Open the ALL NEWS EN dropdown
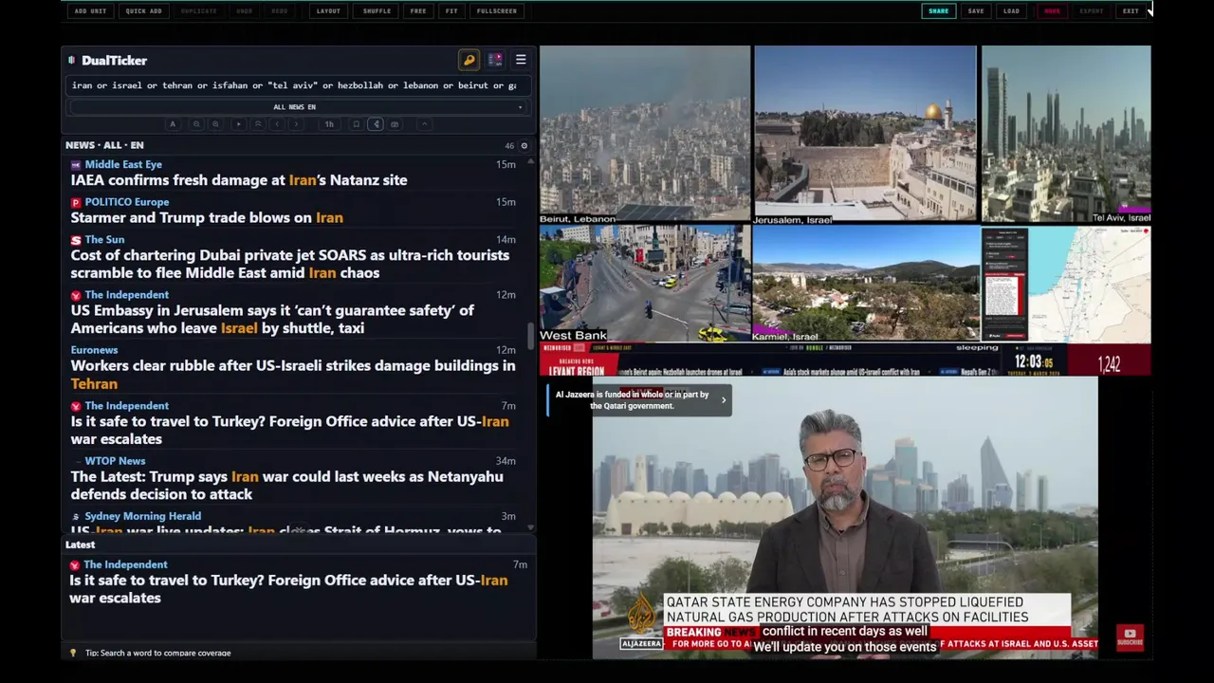Viewport: 1214px width, 683px height. [295, 107]
